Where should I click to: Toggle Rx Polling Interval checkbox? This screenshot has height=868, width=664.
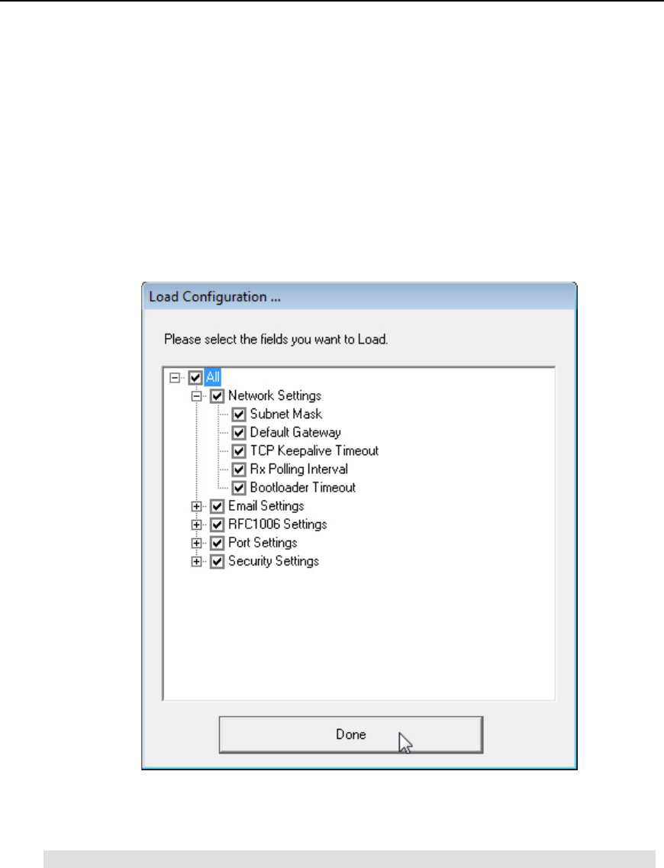[x=238, y=469]
